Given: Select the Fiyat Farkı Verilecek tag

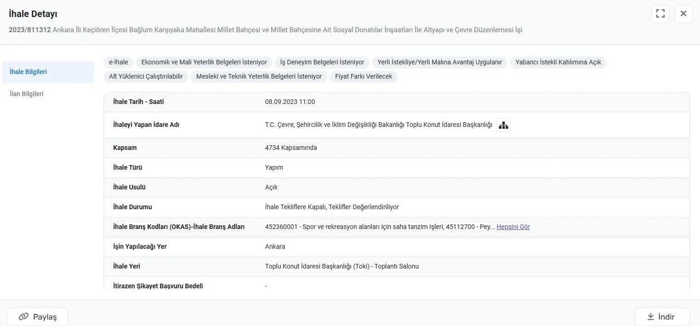Looking at the screenshot, I should 363,76.
